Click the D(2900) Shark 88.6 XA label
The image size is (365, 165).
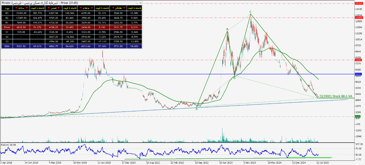point(336,96)
